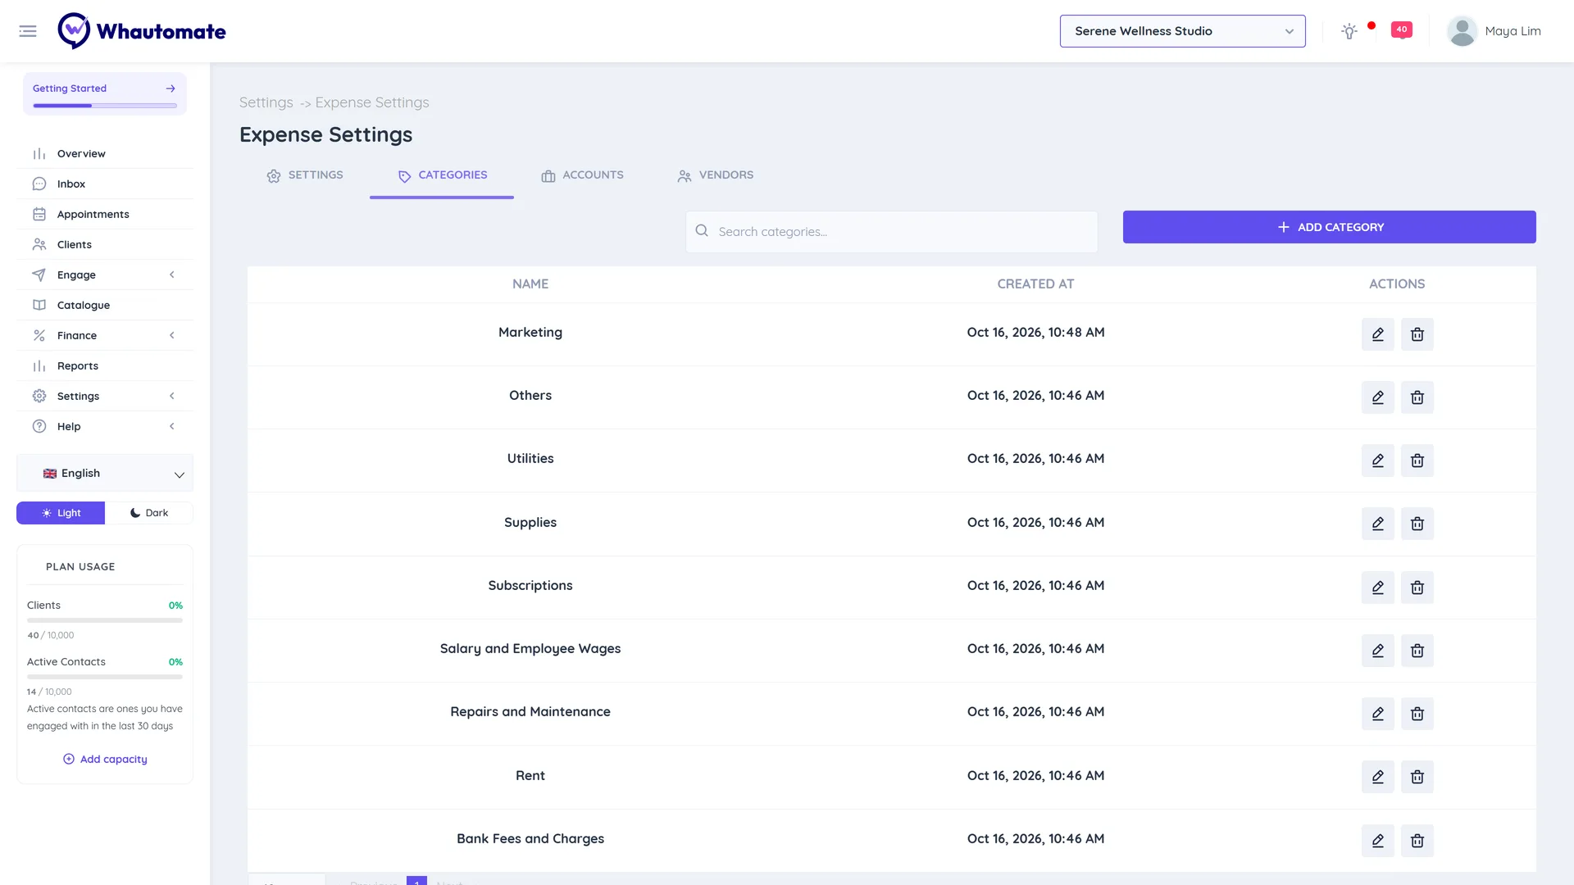Open the lightbulb tips icon
1574x885 pixels.
tap(1349, 31)
